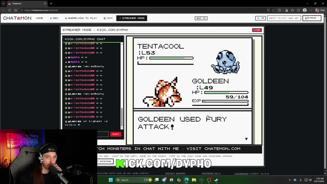This screenshot has height=184, width=327.
Task: Go to Where/How To Play
Action: (x=81, y=18)
